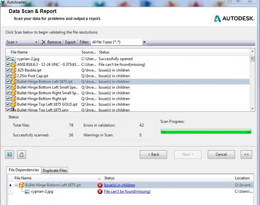This screenshot has height=205, width=260.
Task: Click the assembly icon of Bullet Hinge Top Left 1875.iam
Action: (x=13, y=110)
